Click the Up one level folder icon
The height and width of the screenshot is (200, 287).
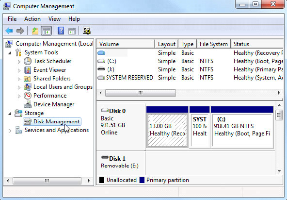35,31
